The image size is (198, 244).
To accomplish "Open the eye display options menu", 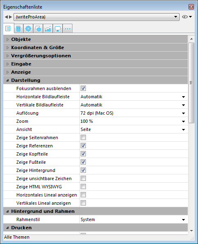I will pos(187,17).
